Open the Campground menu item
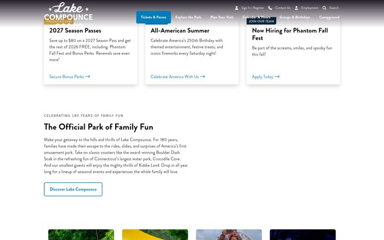This screenshot has height=240, width=384. point(329,17)
